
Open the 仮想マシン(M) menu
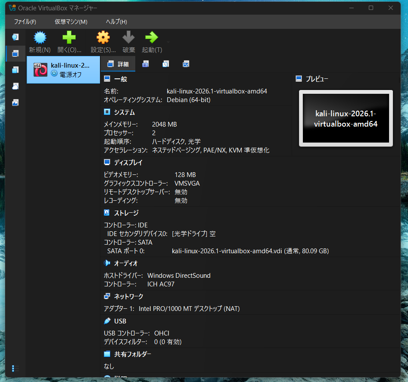click(x=71, y=22)
